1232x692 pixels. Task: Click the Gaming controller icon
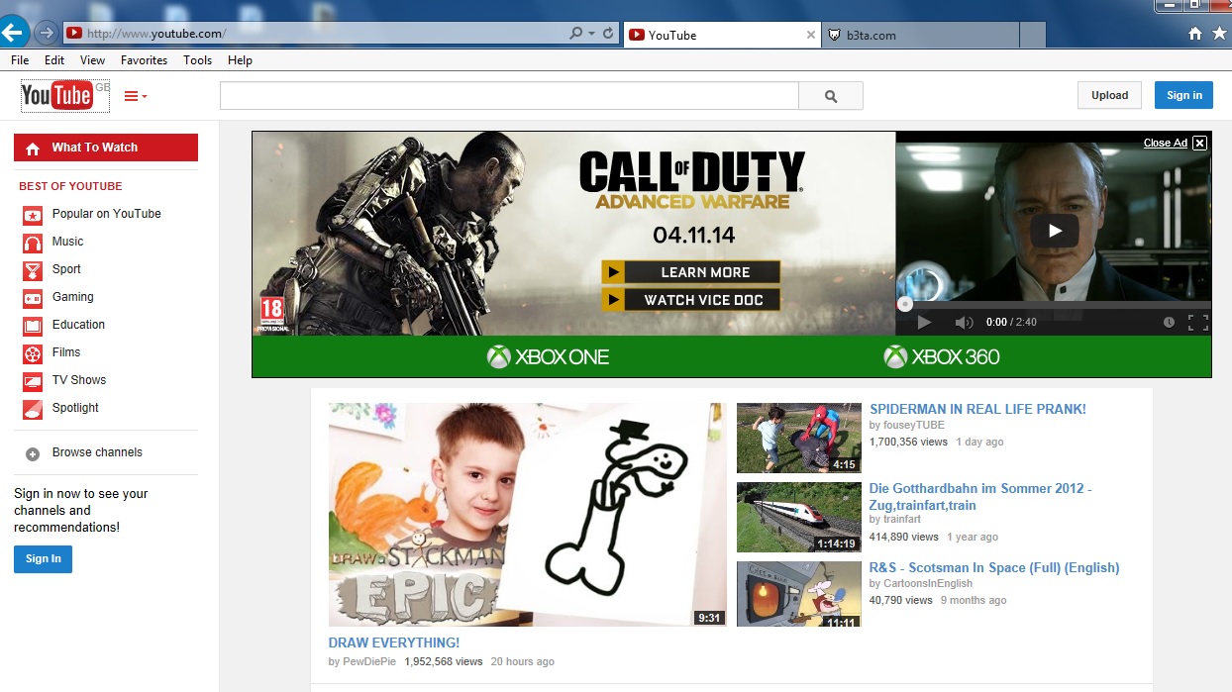click(33, 298)
